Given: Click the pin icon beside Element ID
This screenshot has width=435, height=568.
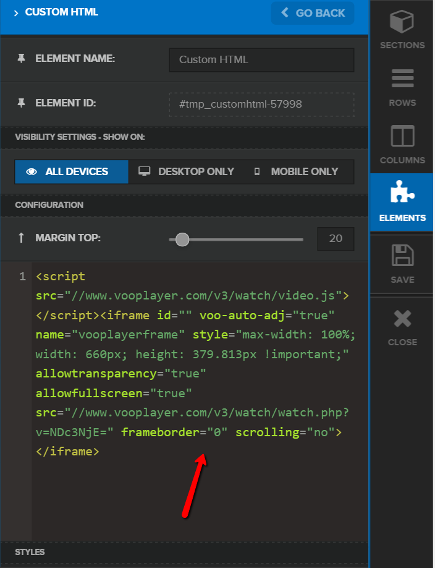Looking at the screenshot, I should 22,103.
